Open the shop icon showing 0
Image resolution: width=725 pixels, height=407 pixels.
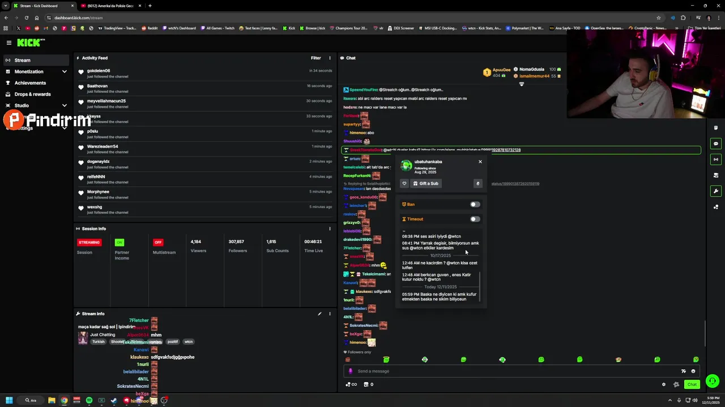[369, 384]
